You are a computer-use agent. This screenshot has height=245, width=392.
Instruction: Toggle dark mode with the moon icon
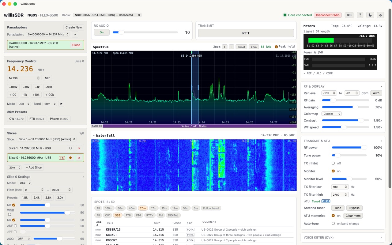[370, 15]
